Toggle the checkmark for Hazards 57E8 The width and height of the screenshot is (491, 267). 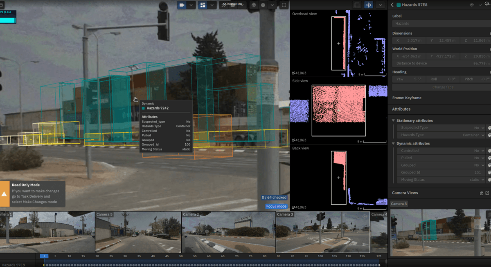[480, 5]
